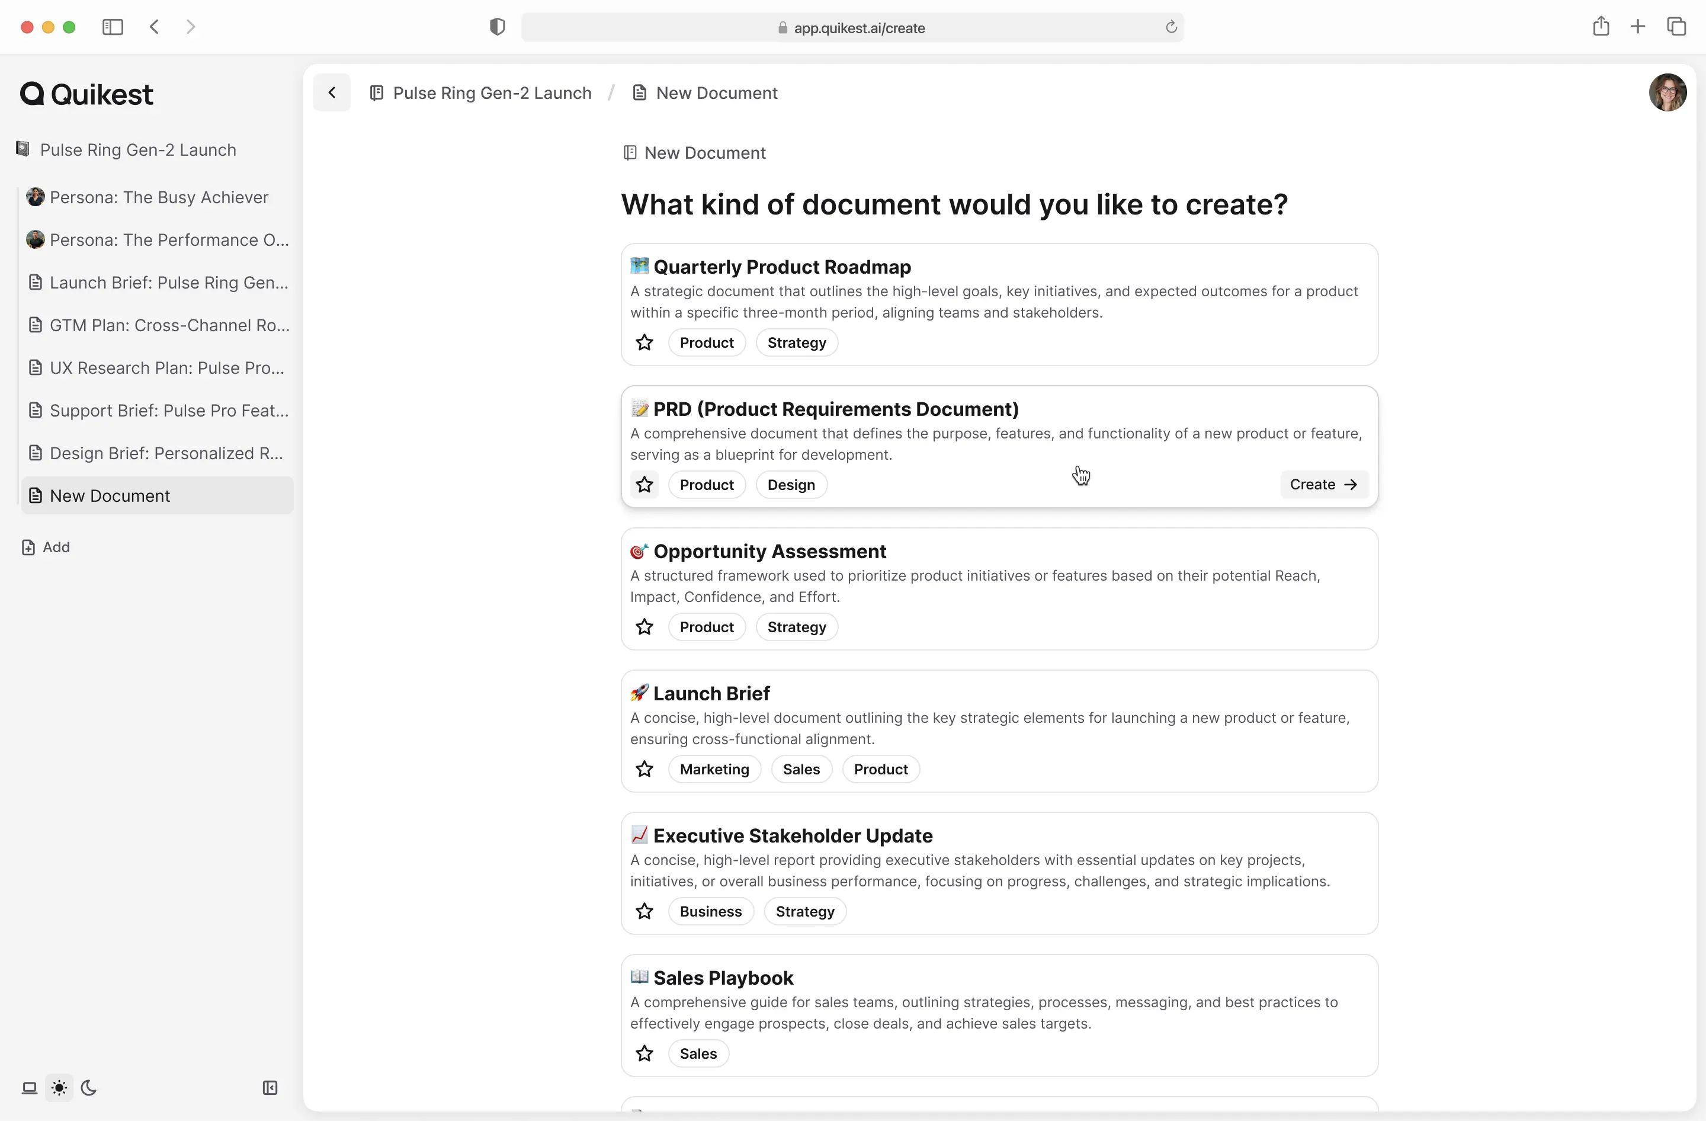Click the app back chevron button
The width and height of the screenshot is (1706, 1121).
coord(332,92)
